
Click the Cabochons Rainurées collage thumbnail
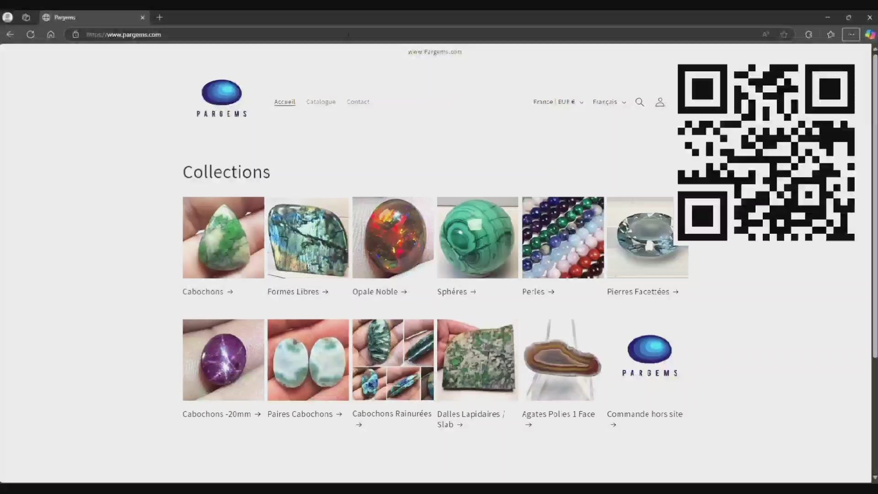(393, 360)
